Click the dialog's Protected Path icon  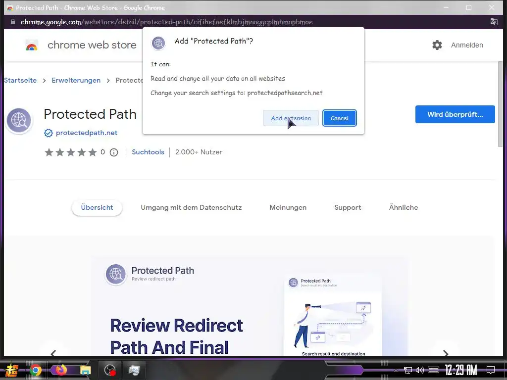(158, 43)
